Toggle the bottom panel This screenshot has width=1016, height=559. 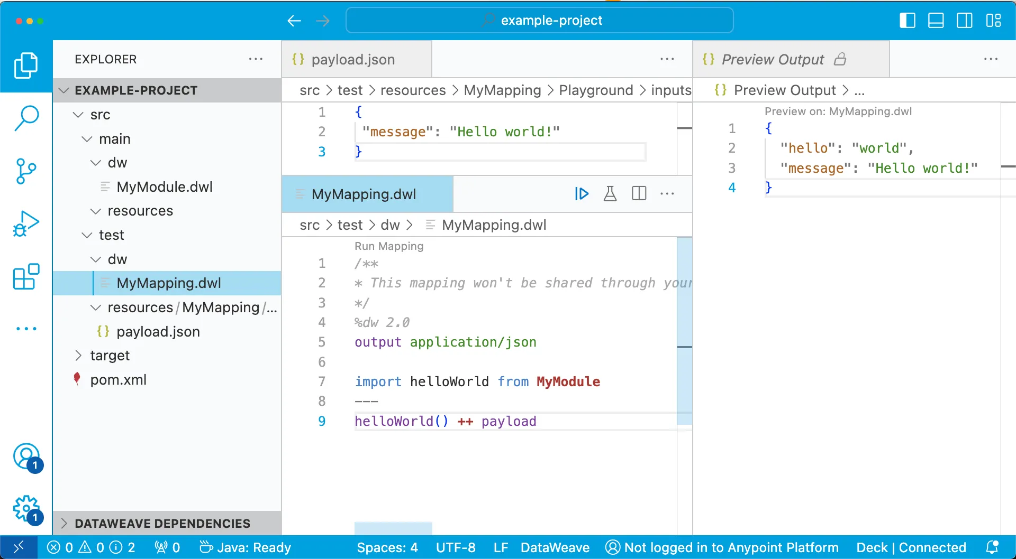click(936, 21)
